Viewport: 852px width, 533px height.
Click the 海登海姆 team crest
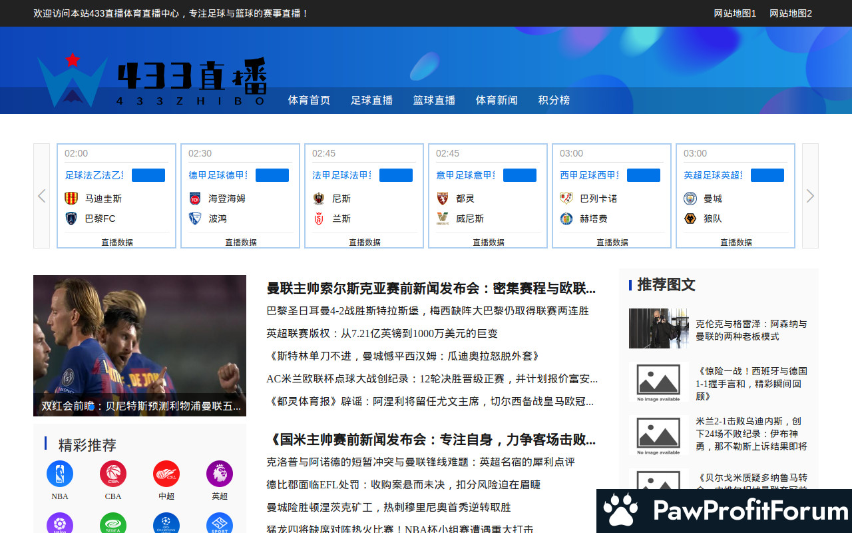coord(195,199)
